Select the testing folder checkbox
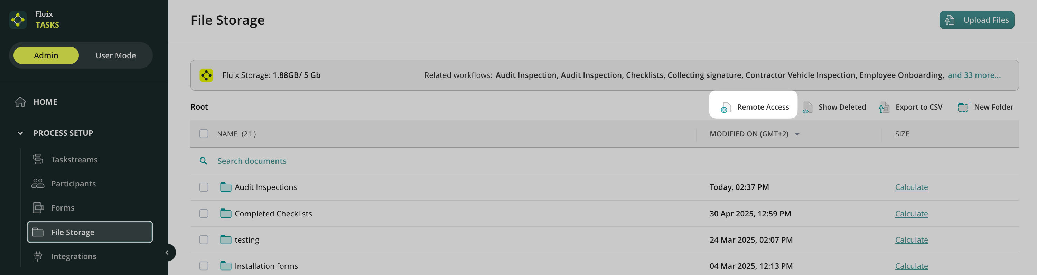The image size is (1037, 275). pos(204,240)
